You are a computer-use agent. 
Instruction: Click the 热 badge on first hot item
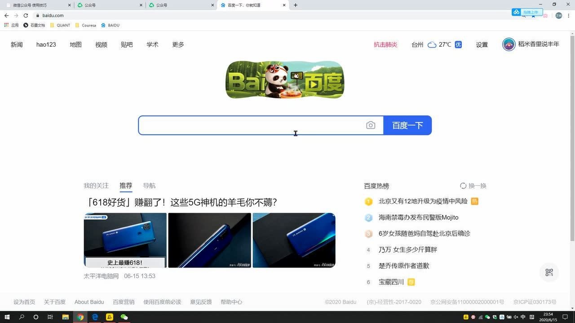click(x=474, y=201)
